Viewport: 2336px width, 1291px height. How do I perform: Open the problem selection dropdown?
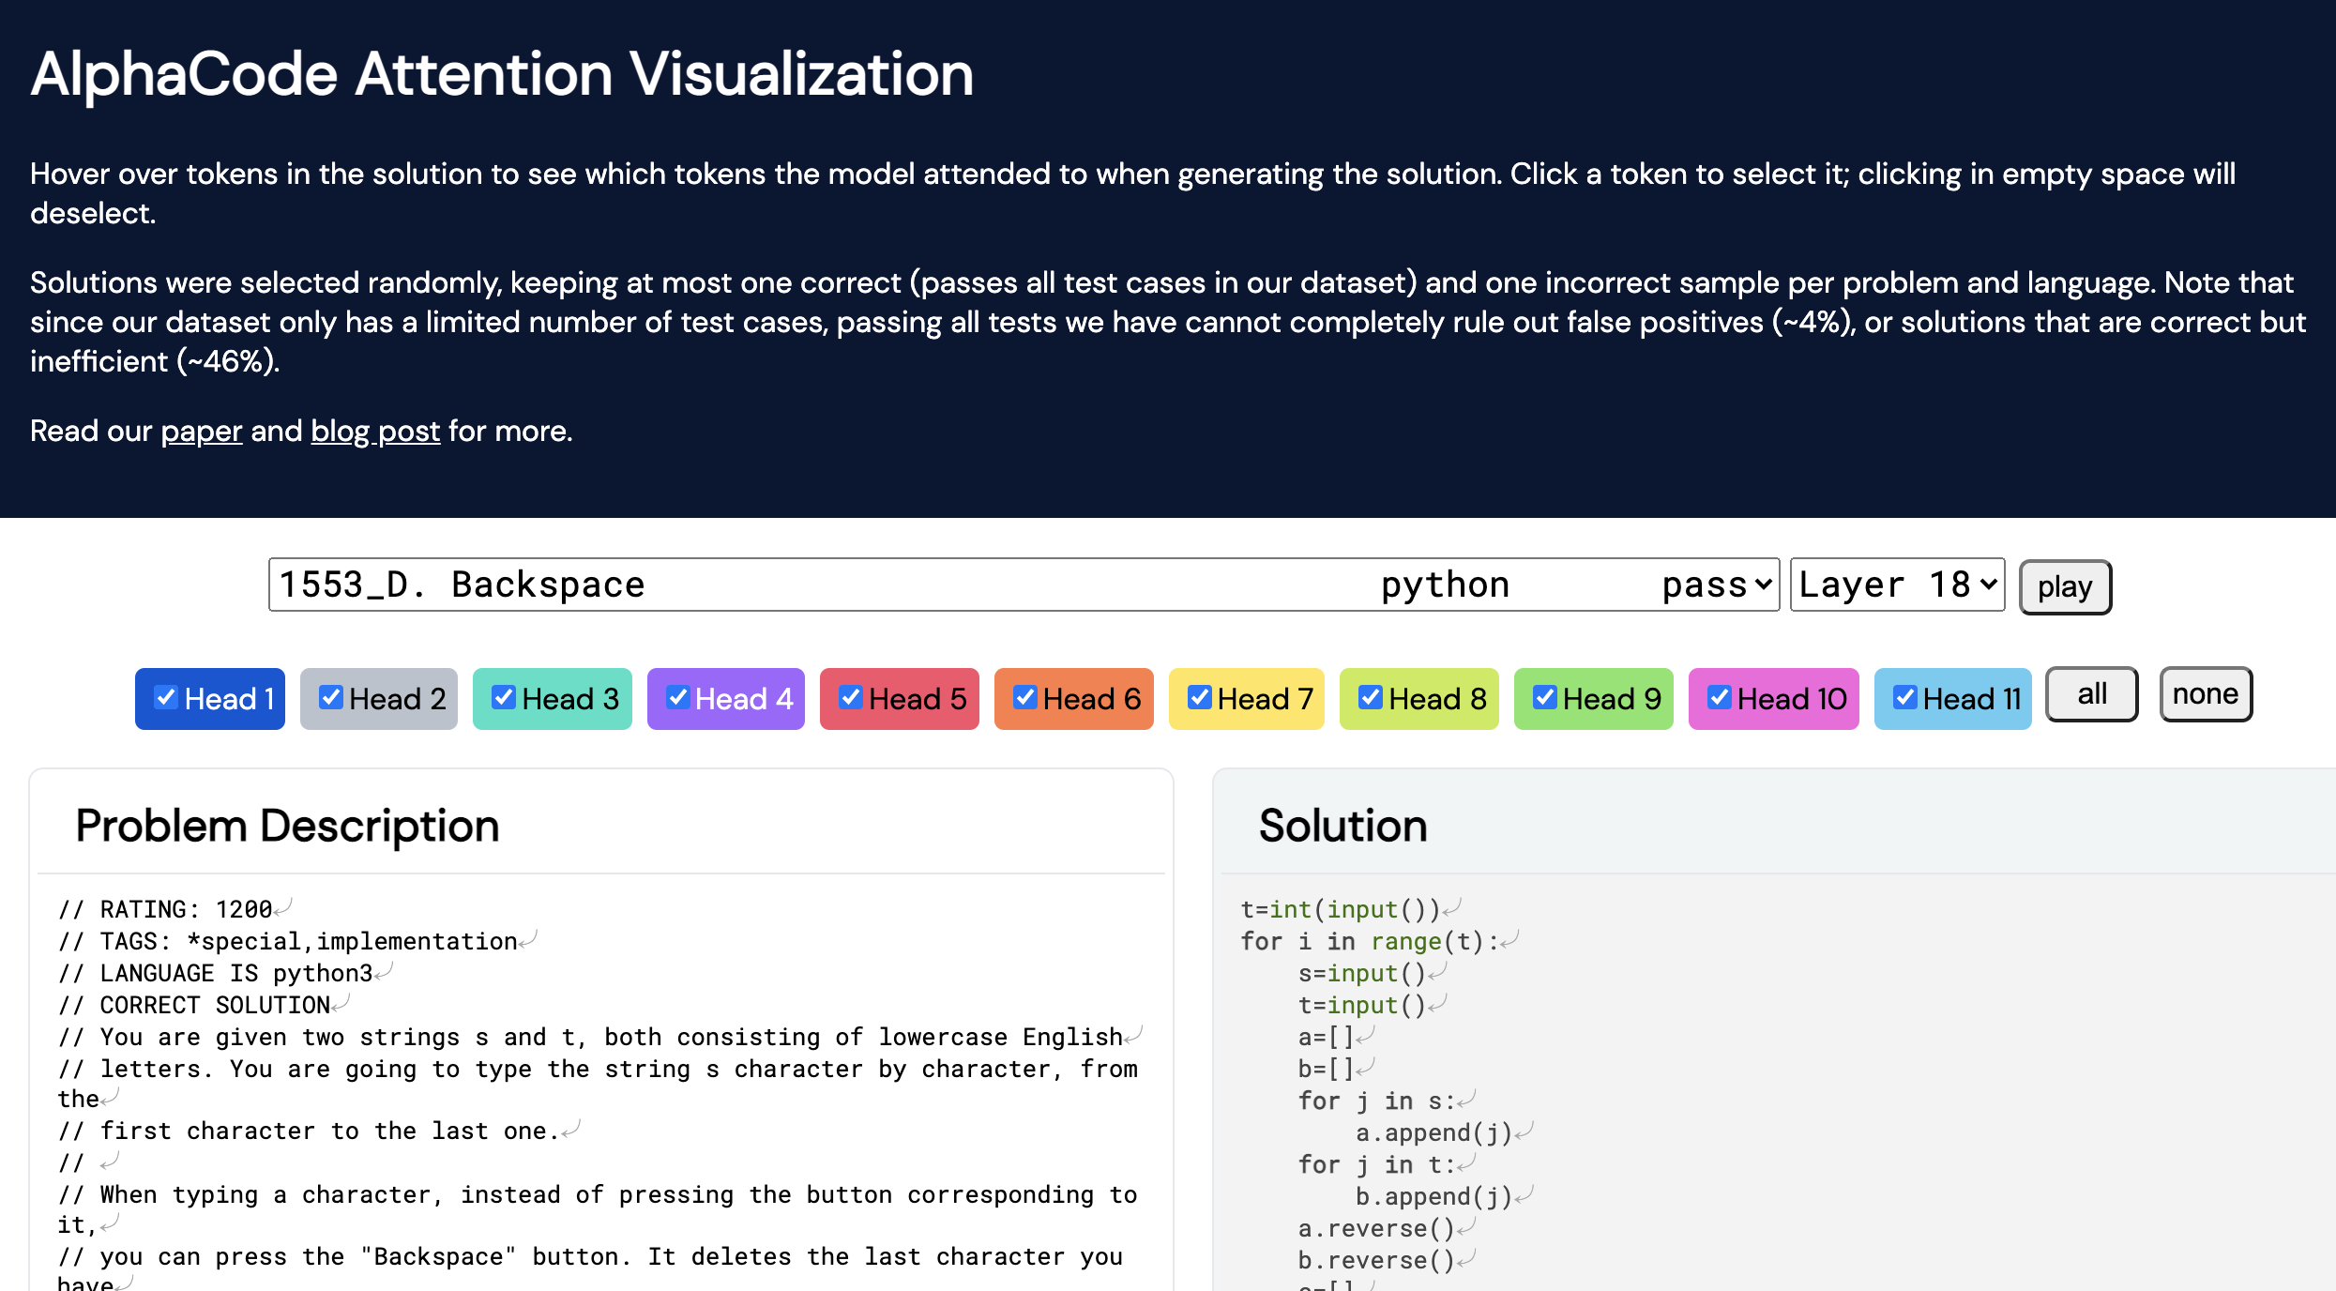pyautogui.click(x=1023, y=585)
